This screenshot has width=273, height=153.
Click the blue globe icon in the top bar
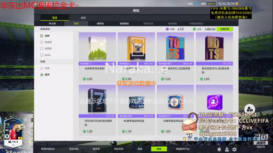(196, 3)
